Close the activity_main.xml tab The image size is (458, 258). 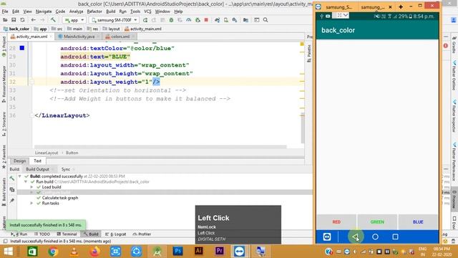(x=51, y=37)
